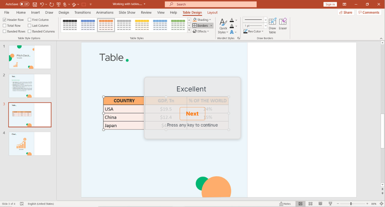The width and height of the screenshot is (385, 207).
Task: Start presentation from beginning icon
Action: pyautogui.click(x=58, y=4)
